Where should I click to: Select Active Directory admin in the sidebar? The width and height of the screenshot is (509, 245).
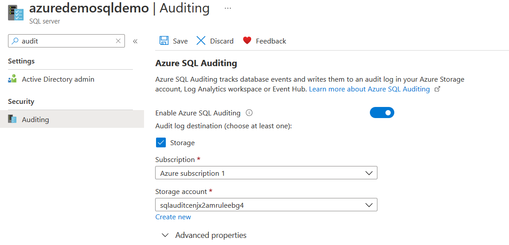[58, 79]
